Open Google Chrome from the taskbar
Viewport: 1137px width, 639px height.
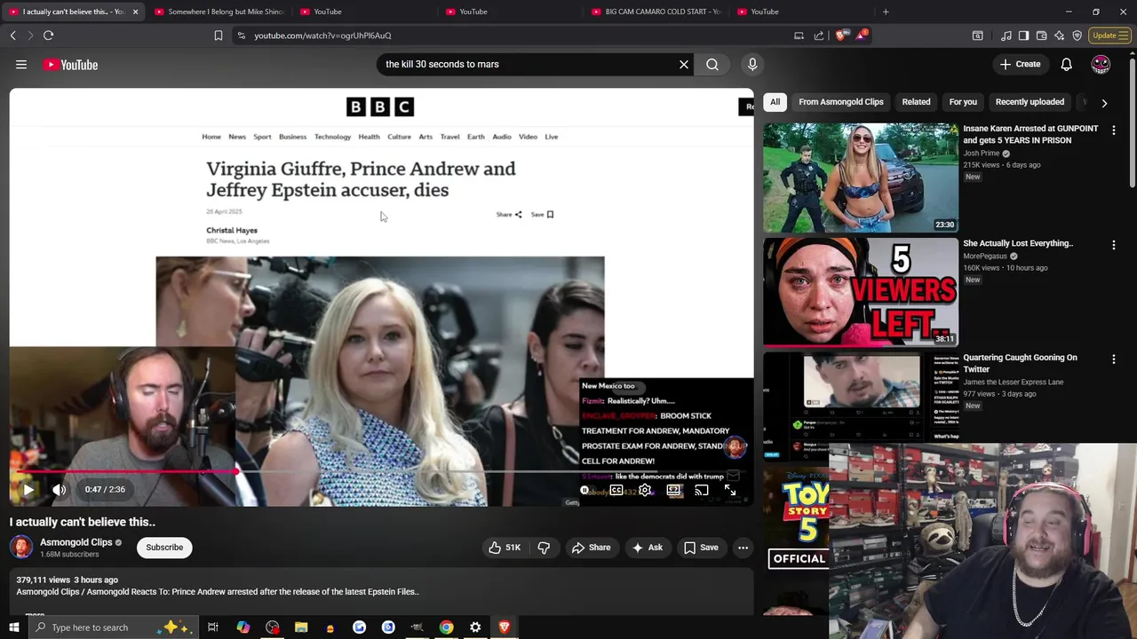tap(446, 627)
